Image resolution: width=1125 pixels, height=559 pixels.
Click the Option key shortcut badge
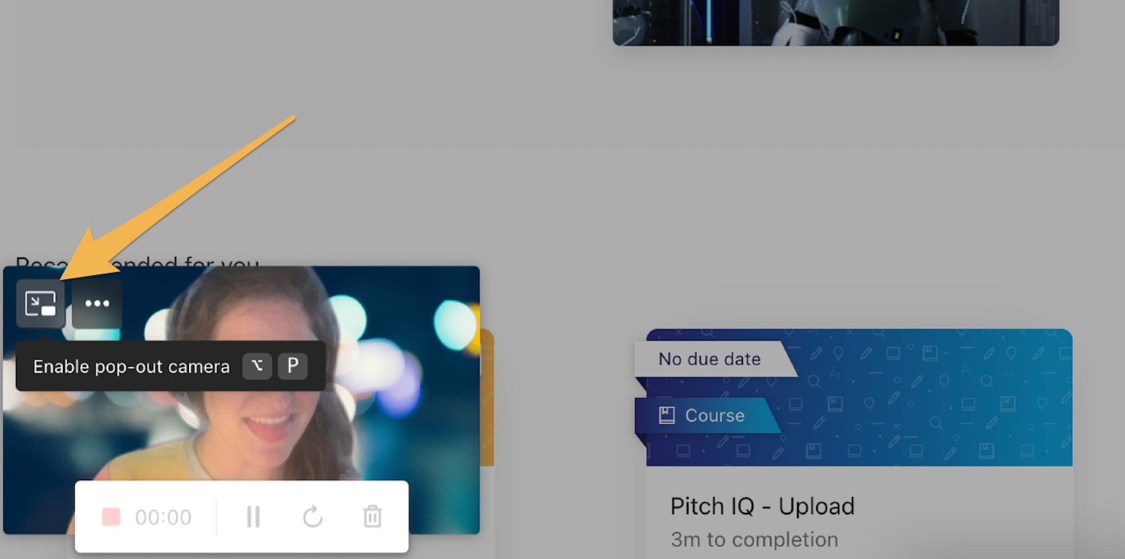coord(257,366)
